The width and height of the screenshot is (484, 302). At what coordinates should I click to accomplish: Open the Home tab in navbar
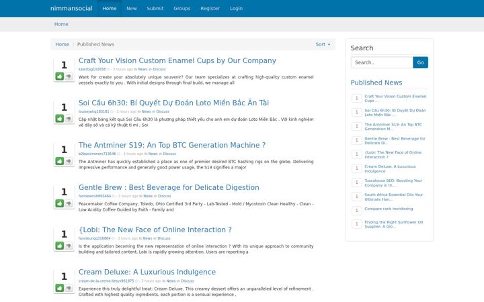click(110, 8)
